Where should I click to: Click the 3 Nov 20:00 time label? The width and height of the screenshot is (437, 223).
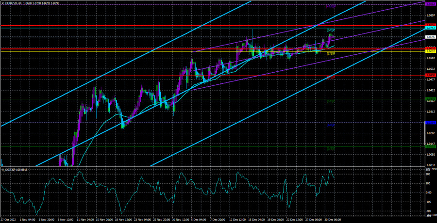[x=46, y=220]
